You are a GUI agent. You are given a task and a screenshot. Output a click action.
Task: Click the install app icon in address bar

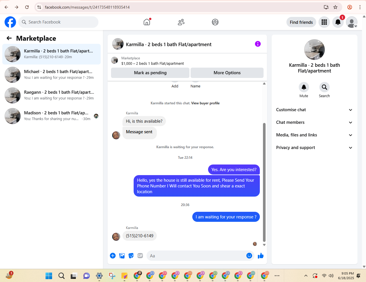coord(326,7)
